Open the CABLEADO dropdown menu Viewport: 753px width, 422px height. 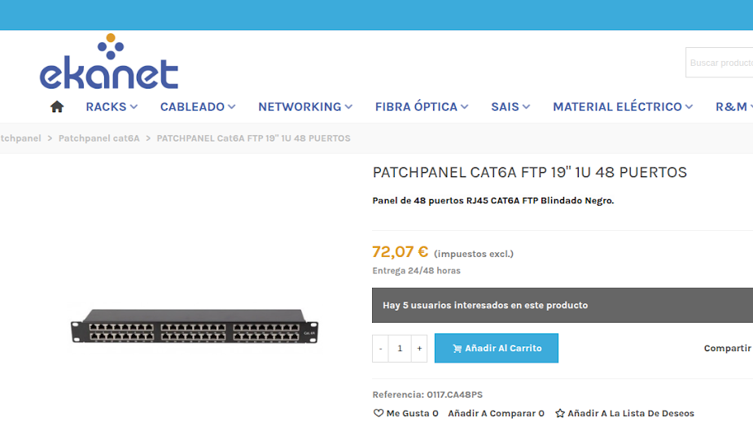click(x=198, y=107)
